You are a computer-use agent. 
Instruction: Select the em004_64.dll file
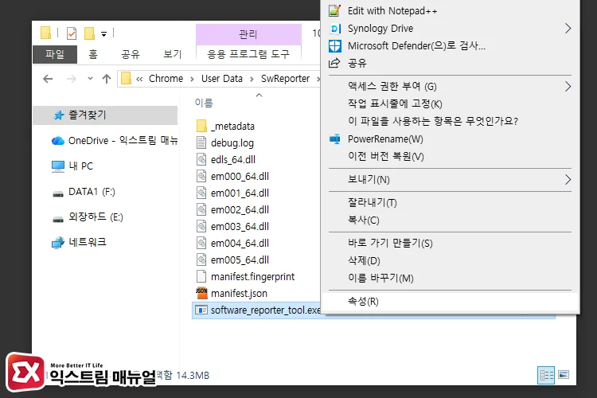240,244
